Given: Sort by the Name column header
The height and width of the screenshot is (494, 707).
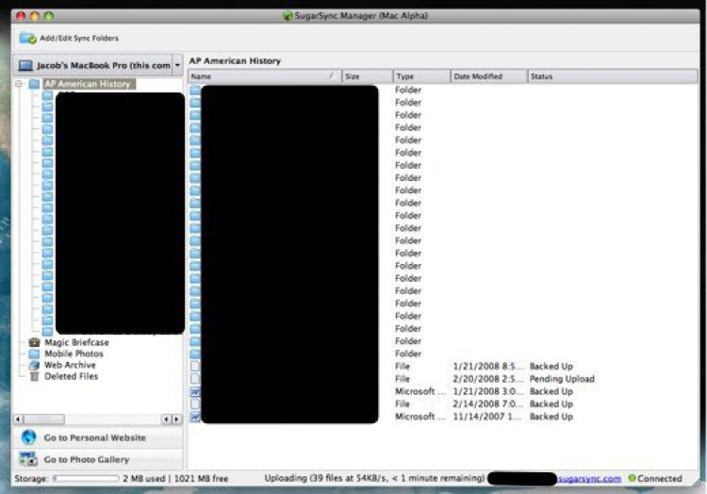Looking at the screenshot, I should [x=265, y=76].
